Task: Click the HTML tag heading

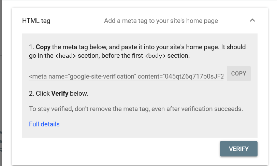Action: tap(36, 21)
